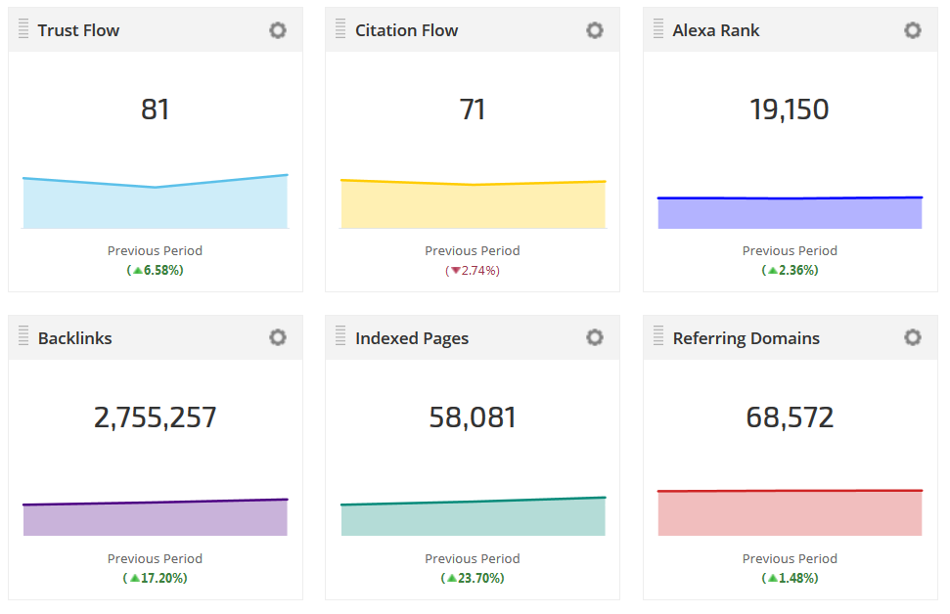
Task: Click the yellow Citation Flow sparkline chart
Action: pyautogui.click(x=473, y=206)
